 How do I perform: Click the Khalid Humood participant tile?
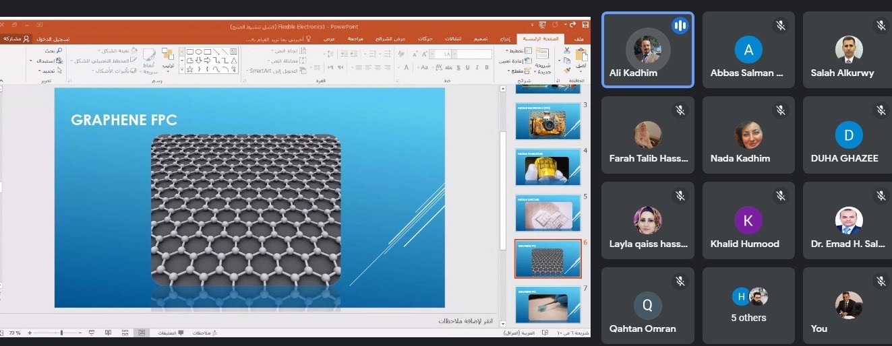748,219
